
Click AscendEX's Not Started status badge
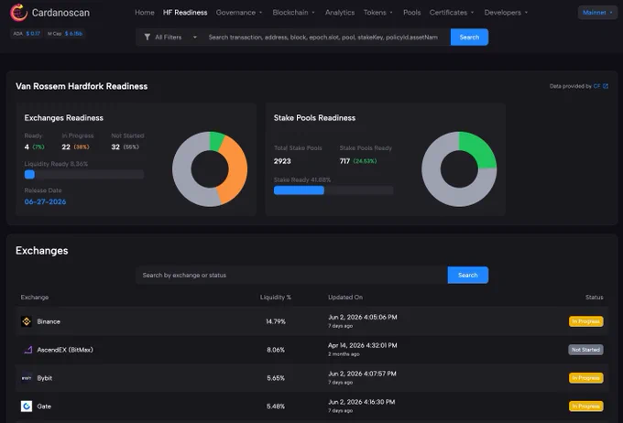coord(585,350)
